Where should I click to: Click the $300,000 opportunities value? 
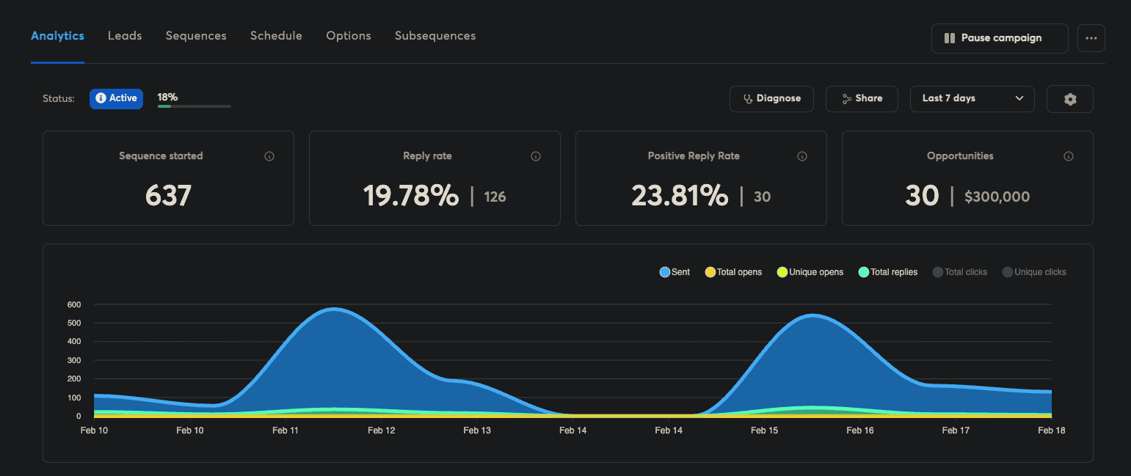click(x=997, y=197)
